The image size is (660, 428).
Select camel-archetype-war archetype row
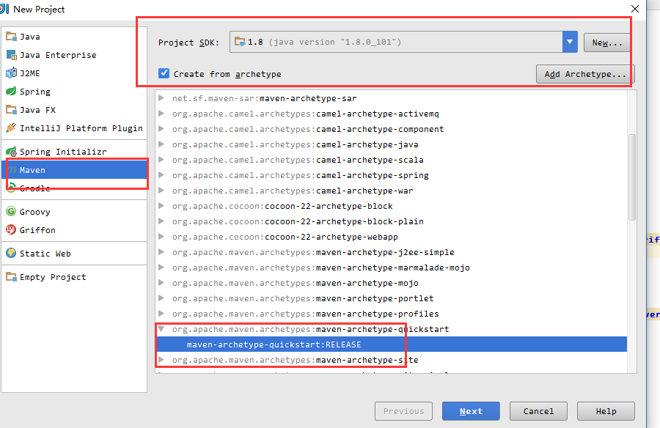[392, 191]
